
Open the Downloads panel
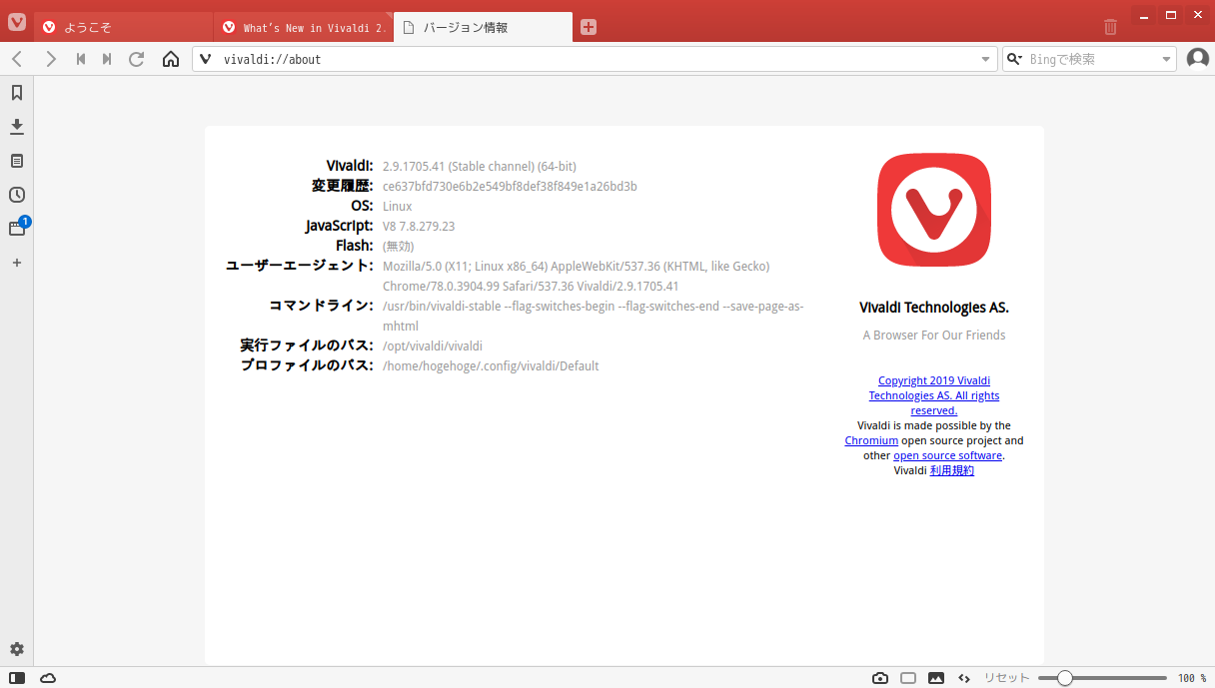(17, 127)
